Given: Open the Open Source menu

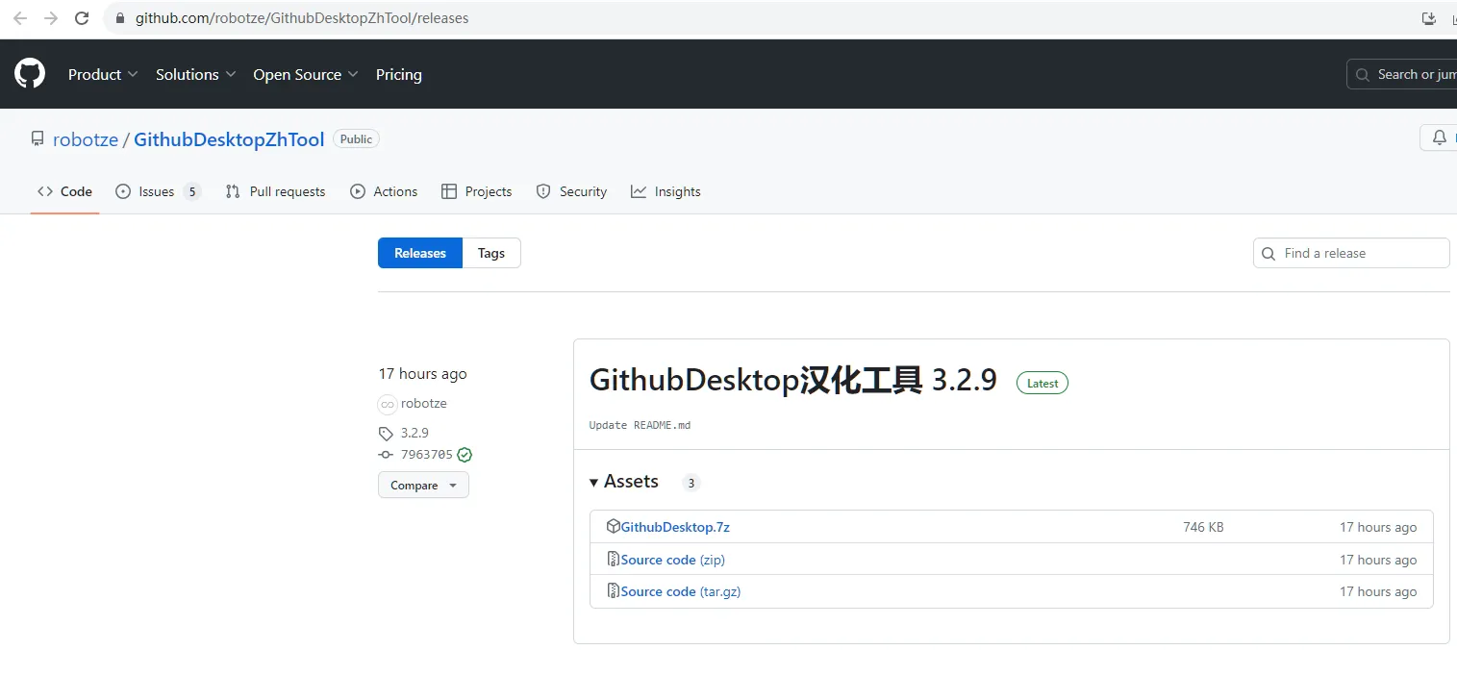Looking at the screenshot, I should tap(306, 74).
